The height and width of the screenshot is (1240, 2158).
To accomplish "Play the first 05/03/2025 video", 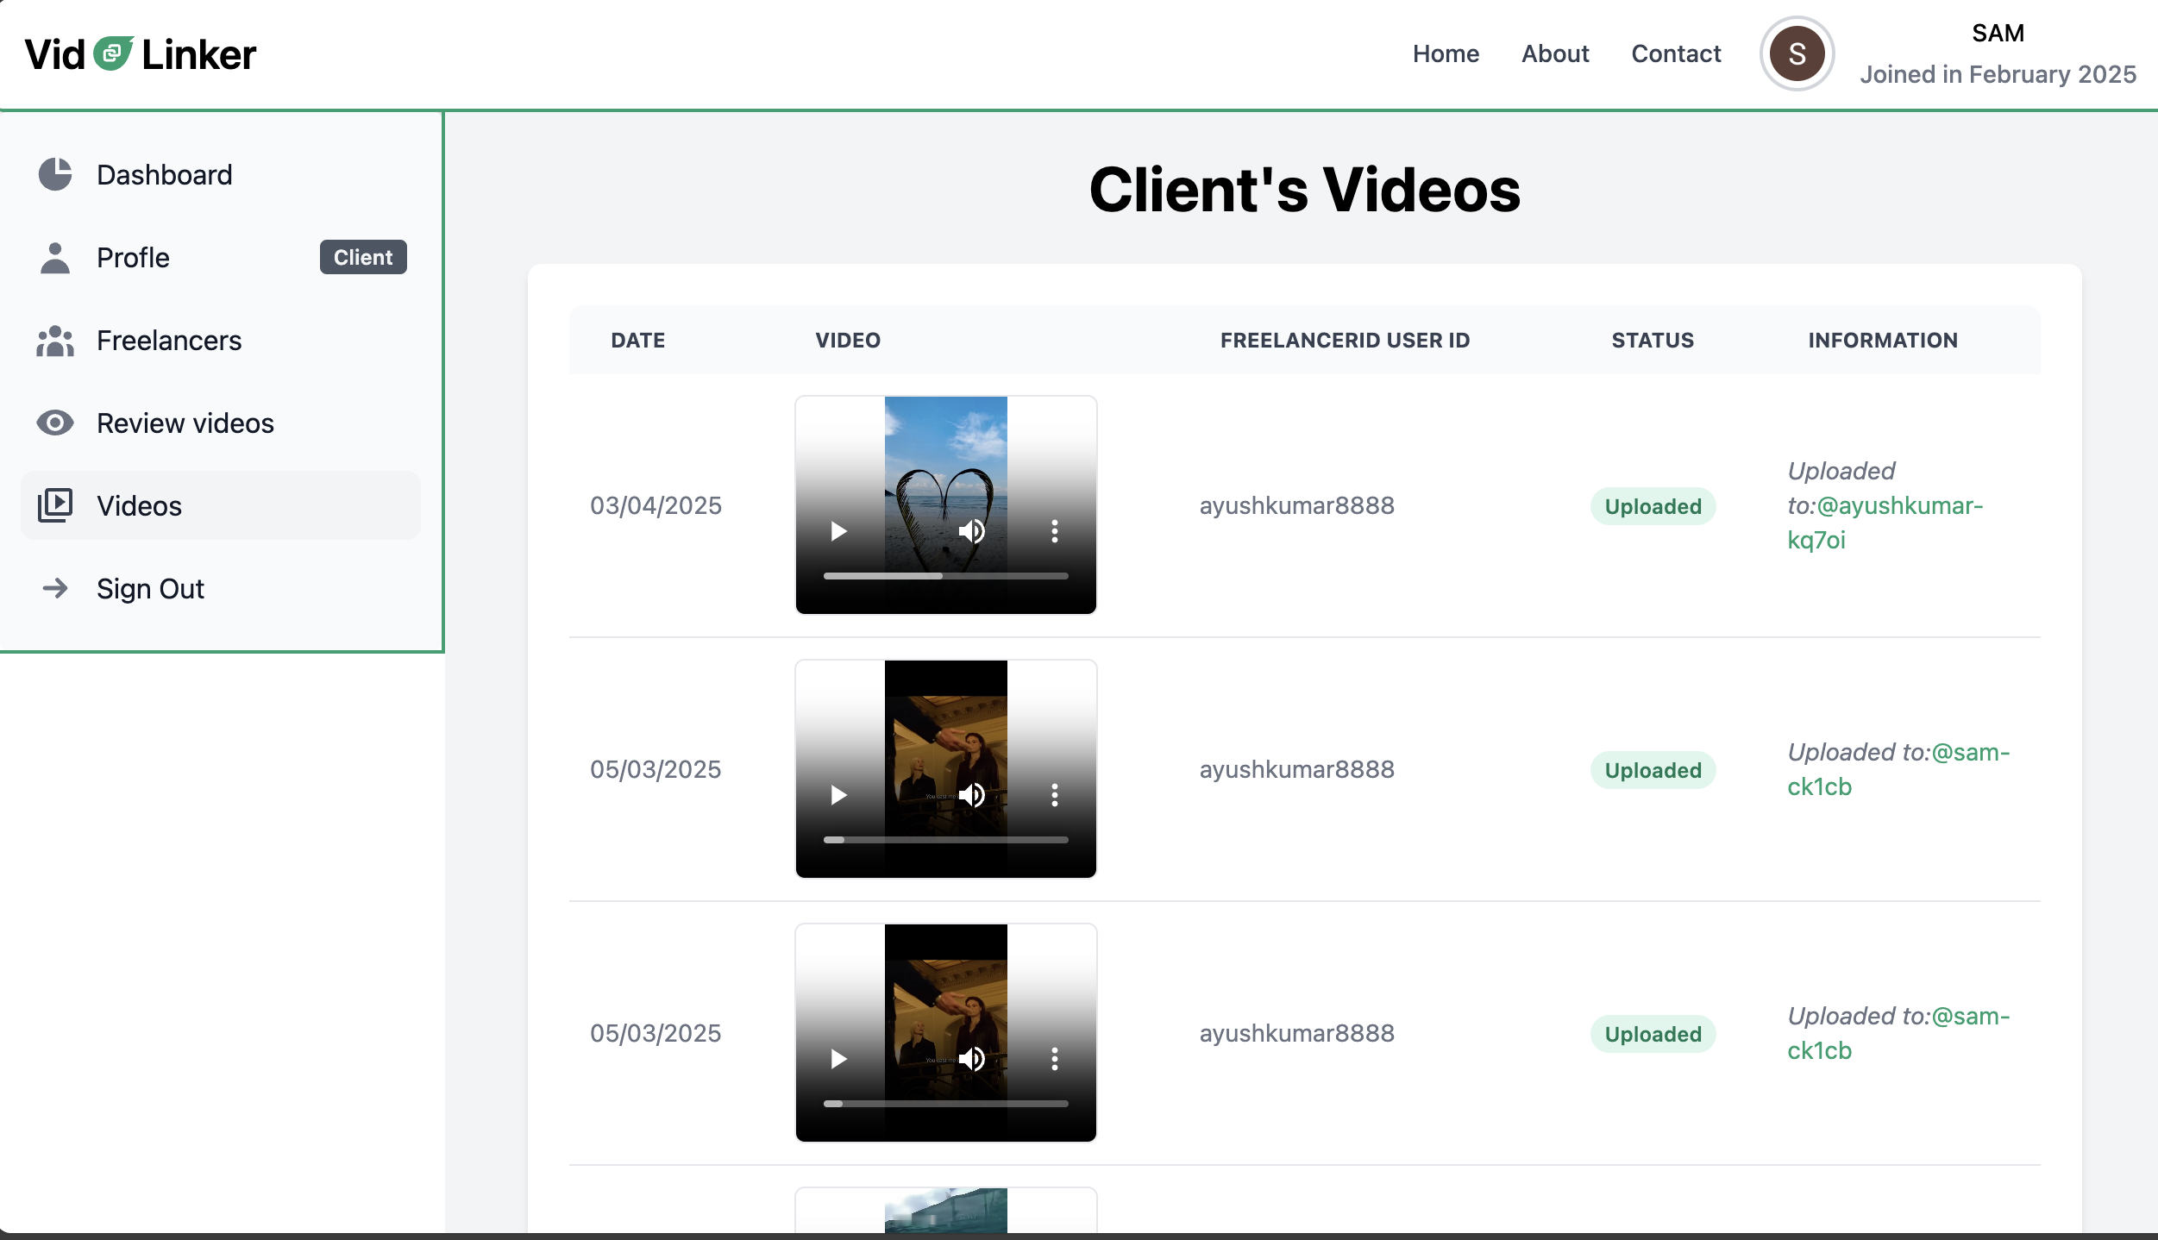I will tap(838, 795).
